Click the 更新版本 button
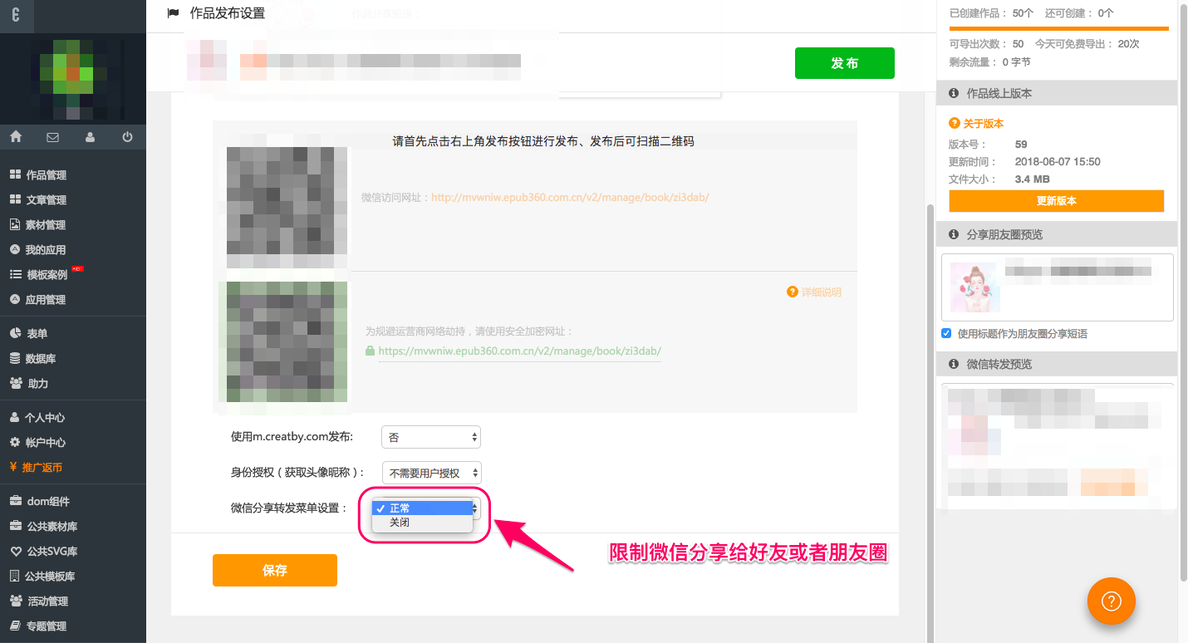Image resolution: width=1188 pixels, height=643 pixels. pos(1056,201)
